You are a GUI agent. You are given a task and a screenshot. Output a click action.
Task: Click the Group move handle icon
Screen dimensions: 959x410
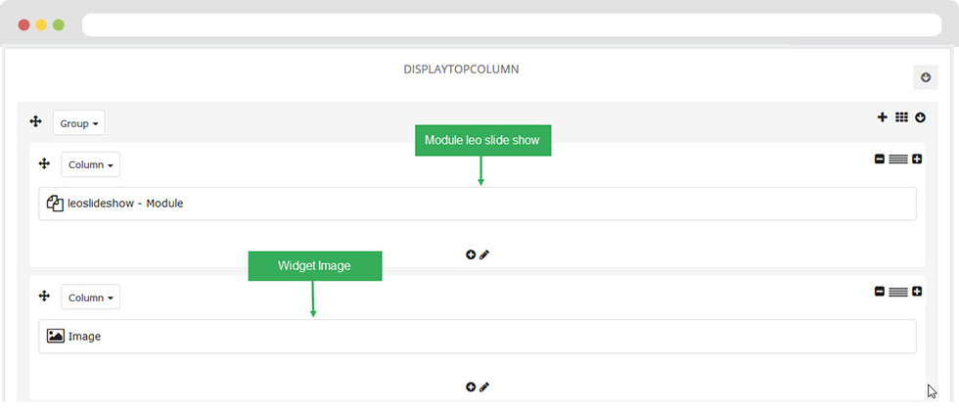(35, 121)
